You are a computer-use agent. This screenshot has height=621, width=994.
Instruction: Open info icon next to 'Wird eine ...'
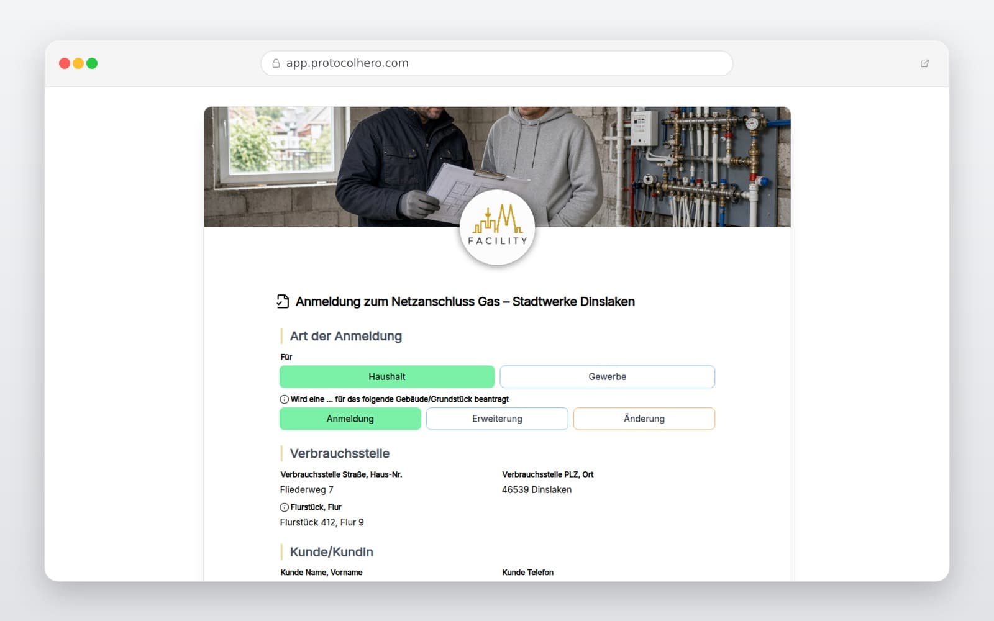[x=284, y=399]
